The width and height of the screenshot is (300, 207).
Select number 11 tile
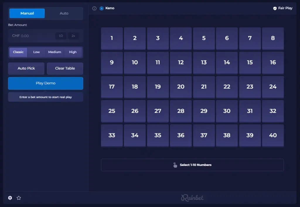[158, 63]
